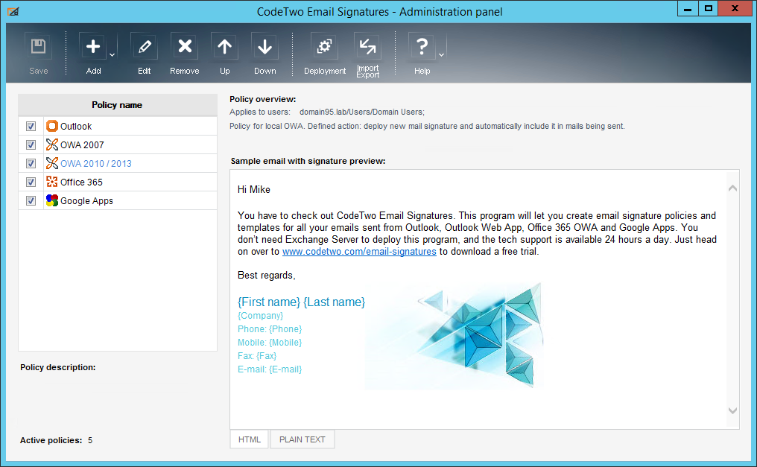The width and height of the screenshot is (757, 467).
Task: Toggle the OWA 2010 / 2013 checkbox
Action: coord(31,164)
